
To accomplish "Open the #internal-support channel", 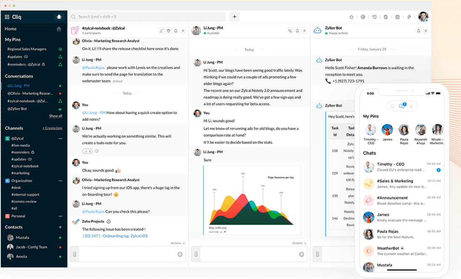I will coord(25,195).
